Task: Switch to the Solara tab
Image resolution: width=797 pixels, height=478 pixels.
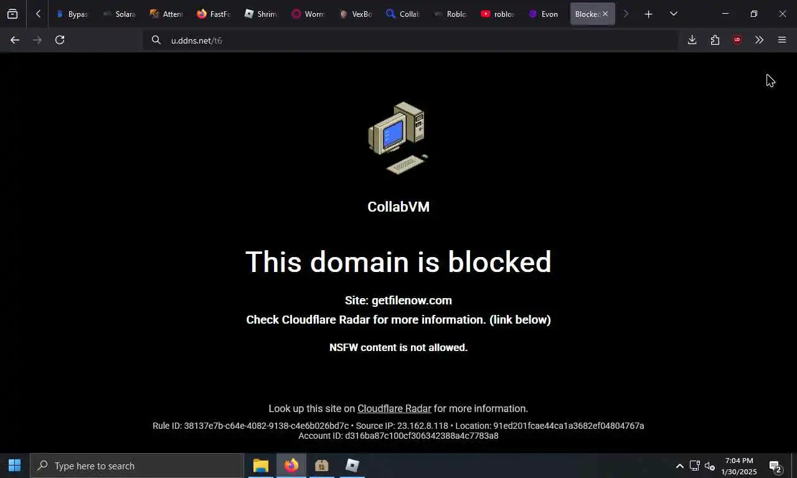Action: 118,14
